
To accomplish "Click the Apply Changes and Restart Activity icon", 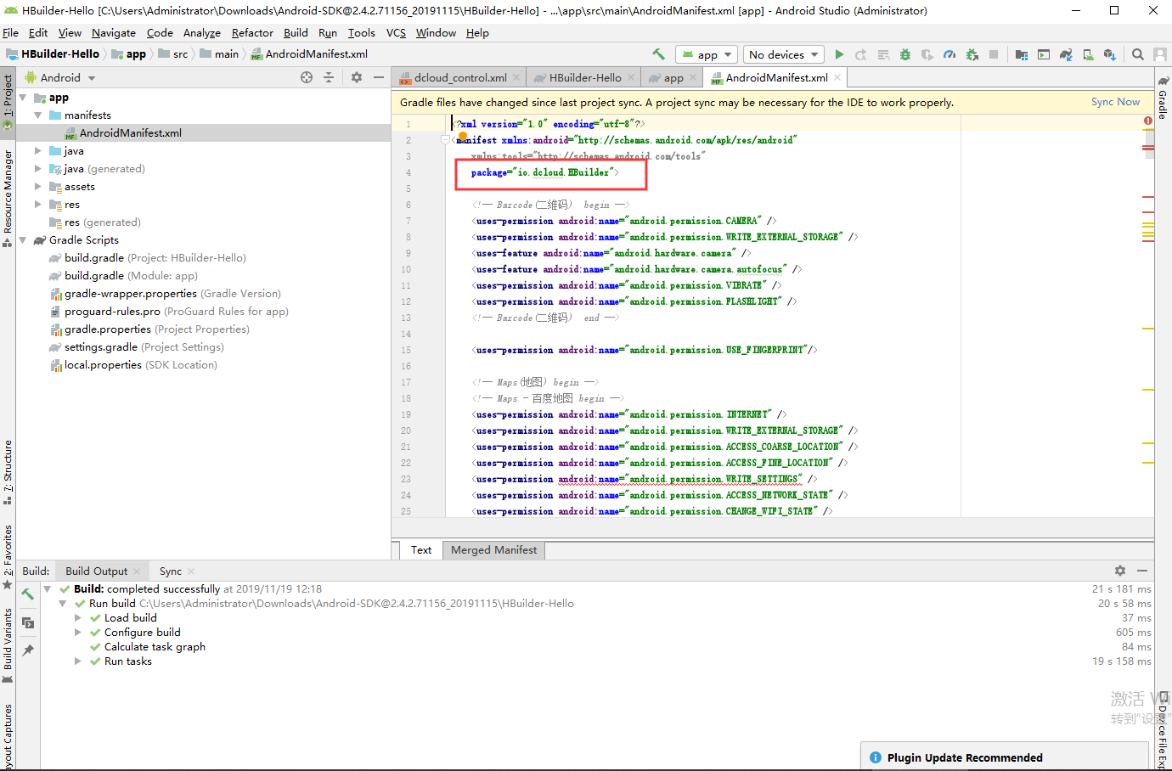I will [x=861, y=54].
